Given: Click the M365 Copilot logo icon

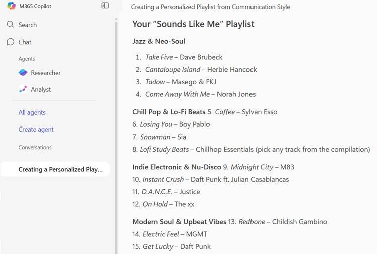Looking at the screenshot, I should 11,6.
